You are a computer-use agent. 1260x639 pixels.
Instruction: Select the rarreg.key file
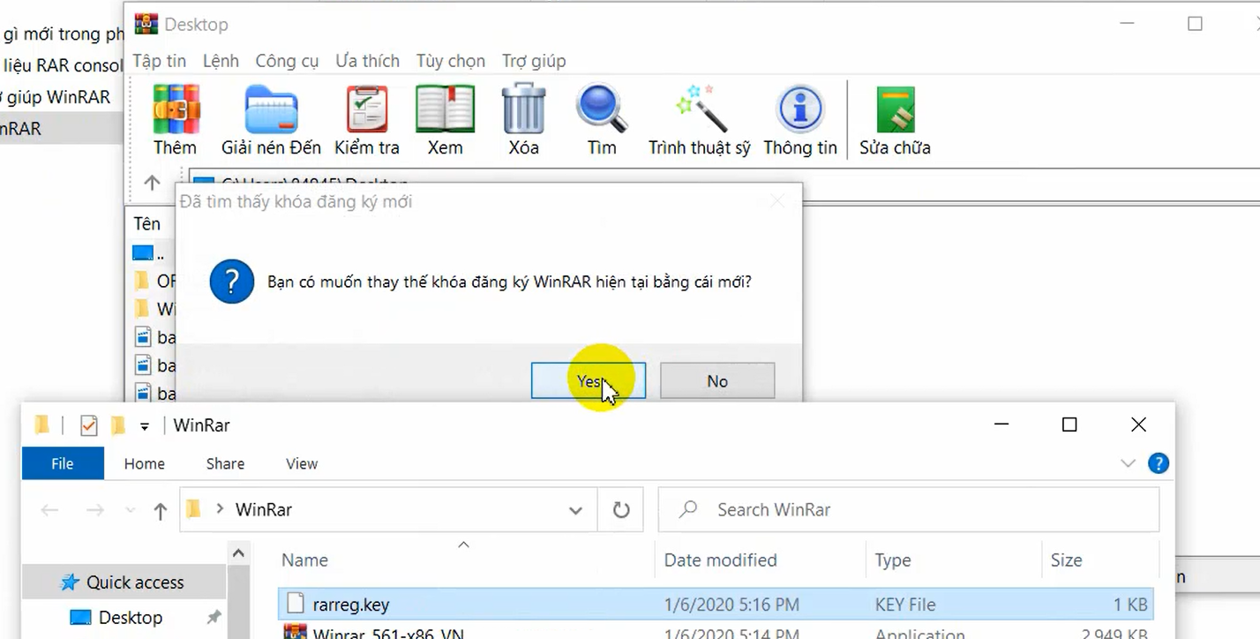[351, 605]
